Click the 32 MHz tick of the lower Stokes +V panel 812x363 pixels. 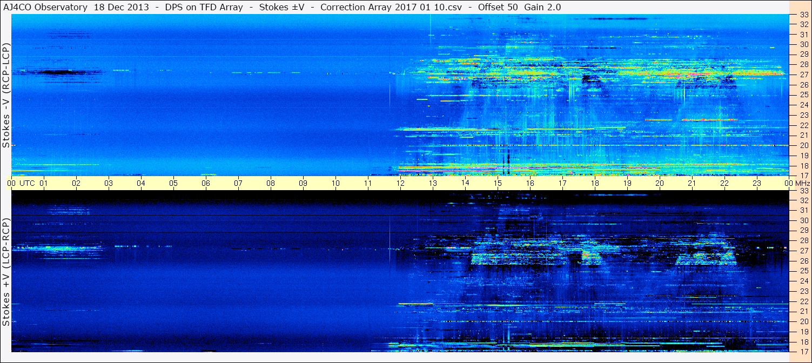click(x=803, y=200)
